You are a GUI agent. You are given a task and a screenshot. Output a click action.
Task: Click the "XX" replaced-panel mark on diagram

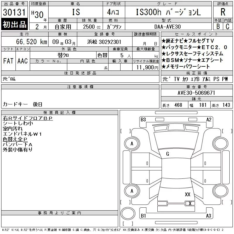[x=187, y=194]
